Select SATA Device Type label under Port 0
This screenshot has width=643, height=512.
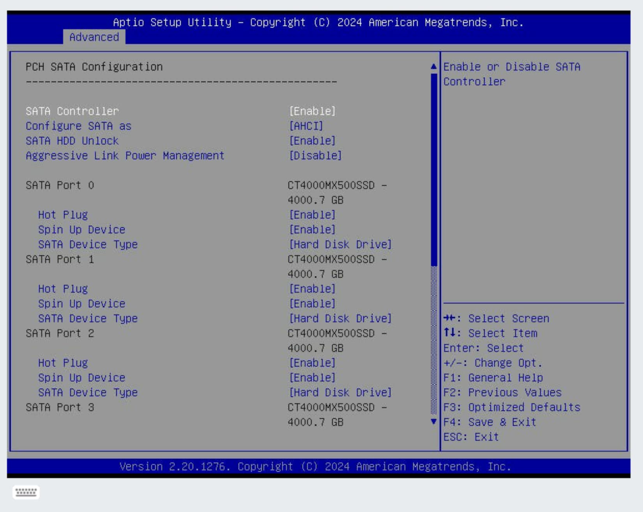88,244
